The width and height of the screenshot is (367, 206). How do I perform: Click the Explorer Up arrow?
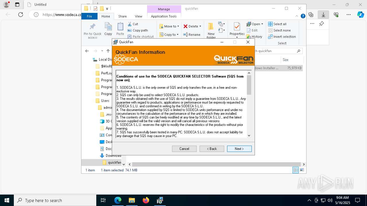(108, 51)
